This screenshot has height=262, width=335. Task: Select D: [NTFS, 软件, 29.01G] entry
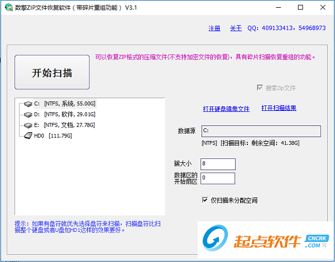tap(65, 114)
